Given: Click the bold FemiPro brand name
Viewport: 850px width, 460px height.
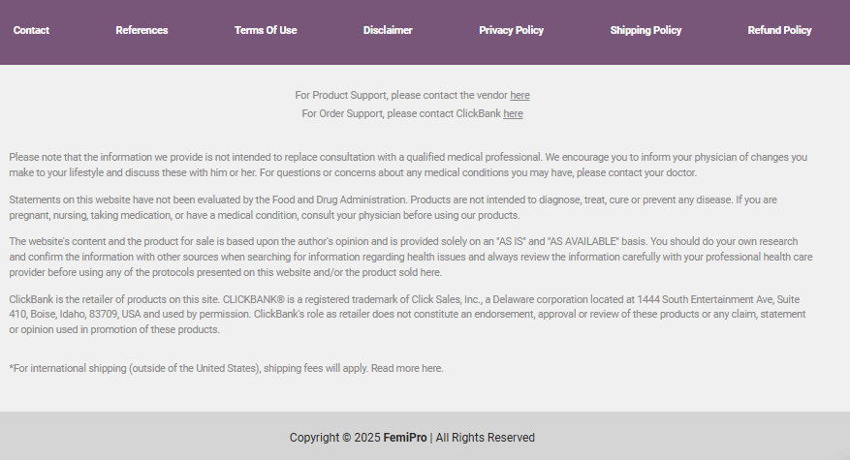Looking at the screenshot, I should point(405,438).
